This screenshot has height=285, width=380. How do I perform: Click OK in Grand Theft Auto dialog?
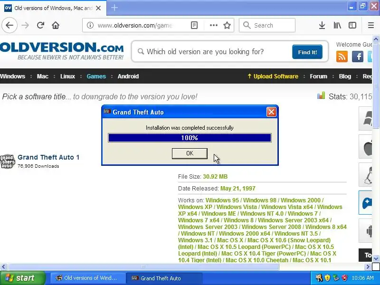[x=190, y=153]
